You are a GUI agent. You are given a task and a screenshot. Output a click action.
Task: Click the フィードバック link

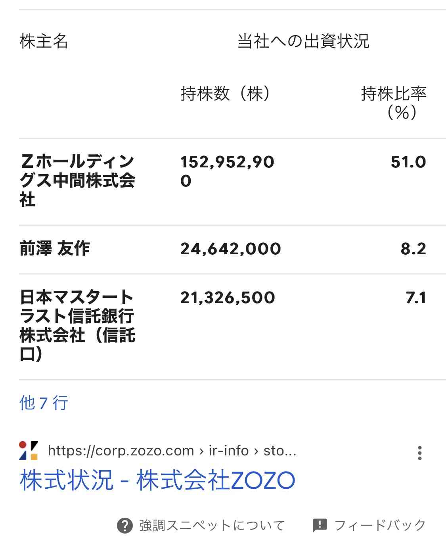pyautogui.click(x=380, y=525)
